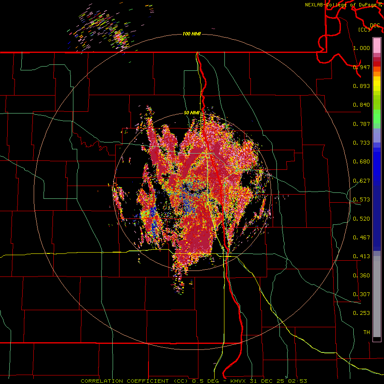Click the TH label at the legend bottom
The image size is (384, 384).
[x=367, y=332]
